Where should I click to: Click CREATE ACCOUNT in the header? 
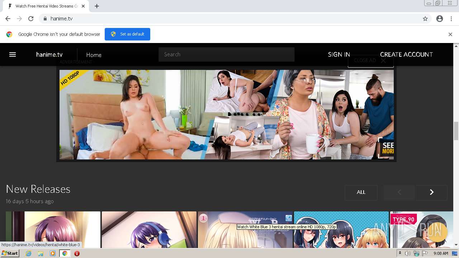[406, 54]
